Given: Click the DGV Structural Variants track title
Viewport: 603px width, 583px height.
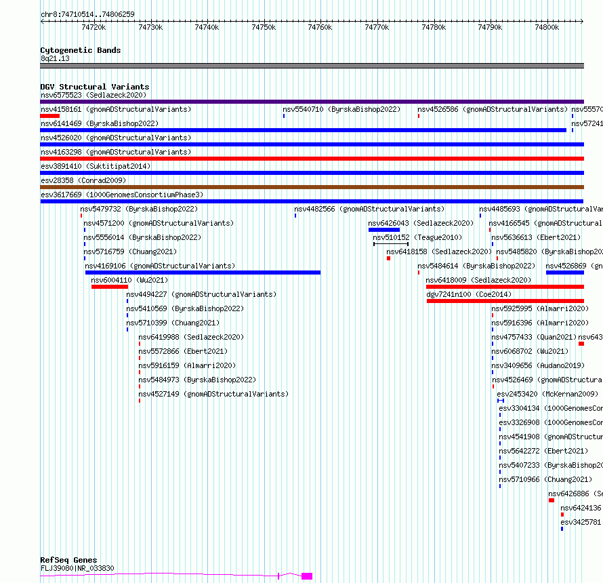Looking at the screenshot, I should click(95, 87).
